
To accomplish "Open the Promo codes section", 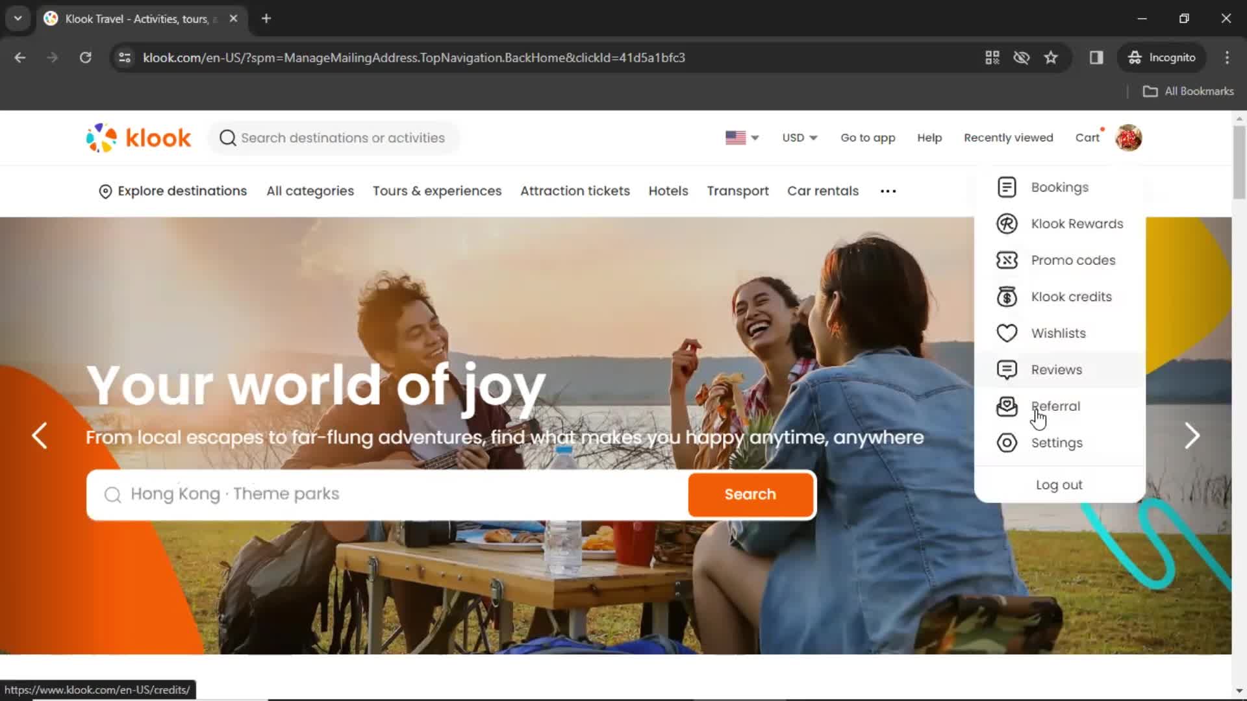I will pyautogui.click(x=1073, y=260).
